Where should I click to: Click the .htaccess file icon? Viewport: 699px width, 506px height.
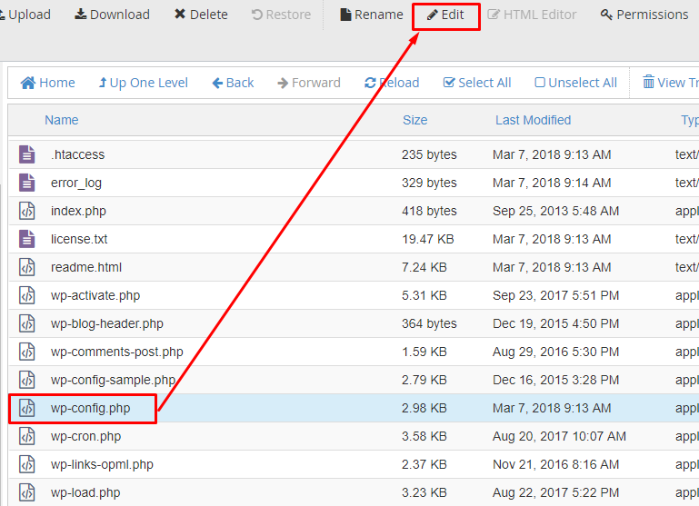click(x=26, y=154)
